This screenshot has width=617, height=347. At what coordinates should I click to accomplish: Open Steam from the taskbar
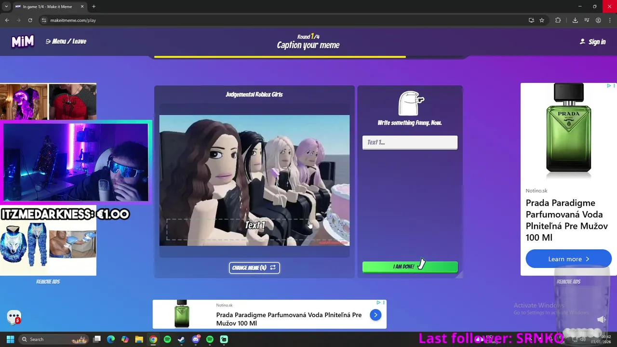point(181,339)
